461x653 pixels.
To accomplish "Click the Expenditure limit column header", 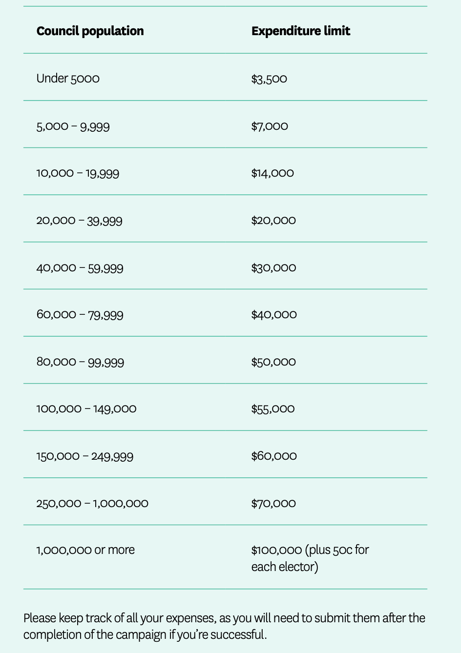I will [300, 31].
